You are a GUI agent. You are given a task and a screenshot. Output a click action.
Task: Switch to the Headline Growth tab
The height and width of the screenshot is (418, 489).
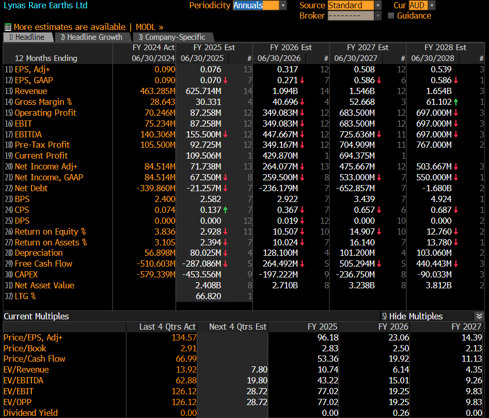[x=92, y=37]
